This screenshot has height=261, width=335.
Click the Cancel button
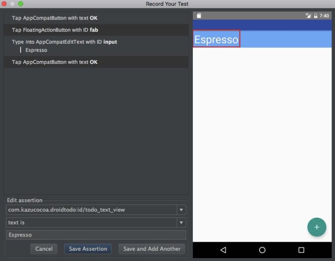pyautogui.click(x=44, y=249)
